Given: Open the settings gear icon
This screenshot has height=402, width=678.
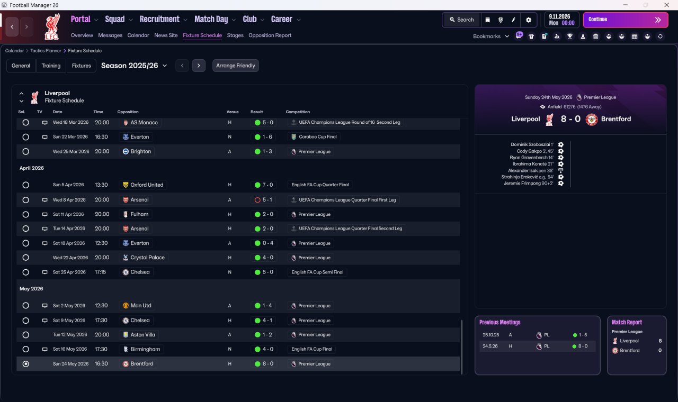Looking at the screenshot, I should coord(528,20).
